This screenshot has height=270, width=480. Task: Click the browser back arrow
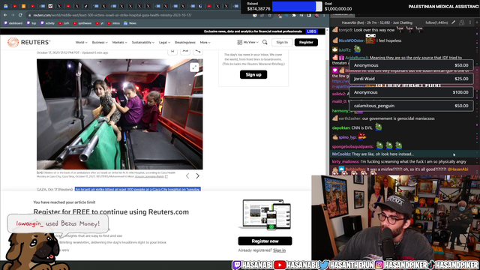[5, 15]
